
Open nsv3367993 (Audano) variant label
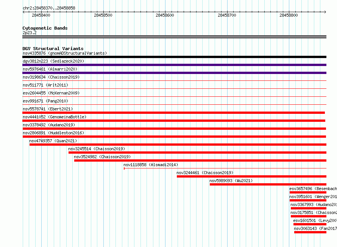click(314, 205)
